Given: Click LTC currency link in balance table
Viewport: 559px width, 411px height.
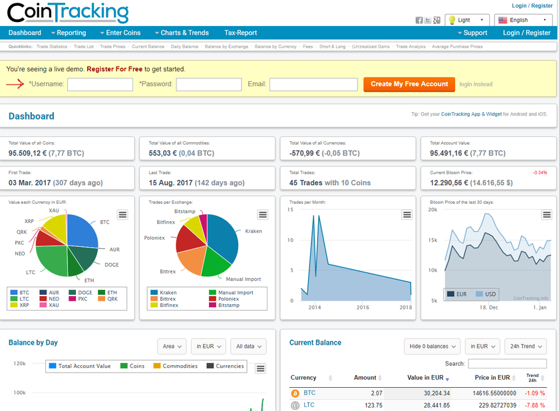Looking at the screenshot, I should point(309,405).
